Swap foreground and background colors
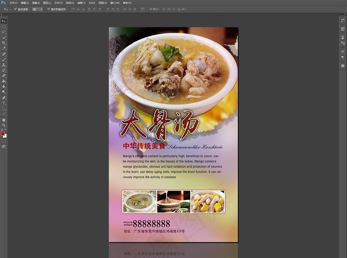The image size is (347, 258). 5,130
